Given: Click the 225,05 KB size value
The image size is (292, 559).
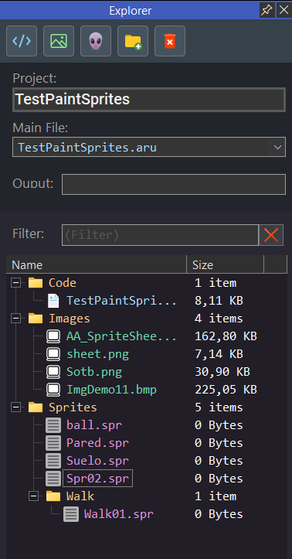Looking at the screenshot, I should coord(226,390).
